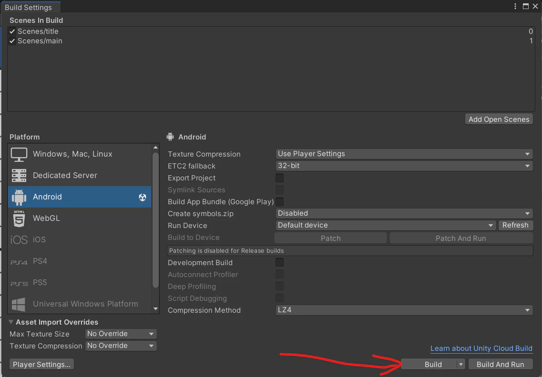This screenshot has width=542, height=377.
Task: Click the PS4 platform label
Action: click(x=40, y=261)
